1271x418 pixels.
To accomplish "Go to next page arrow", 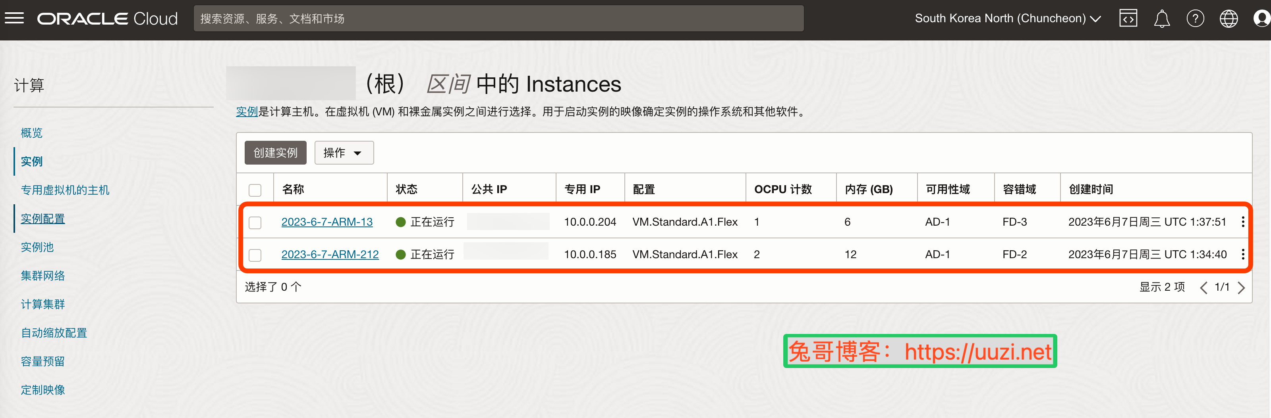I will [1241, 288].
